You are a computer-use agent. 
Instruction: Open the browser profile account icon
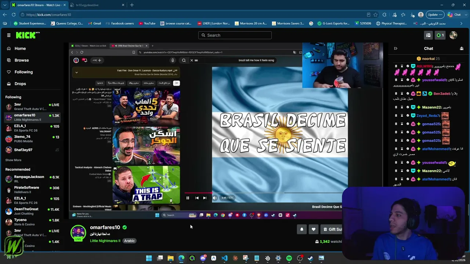421,15
